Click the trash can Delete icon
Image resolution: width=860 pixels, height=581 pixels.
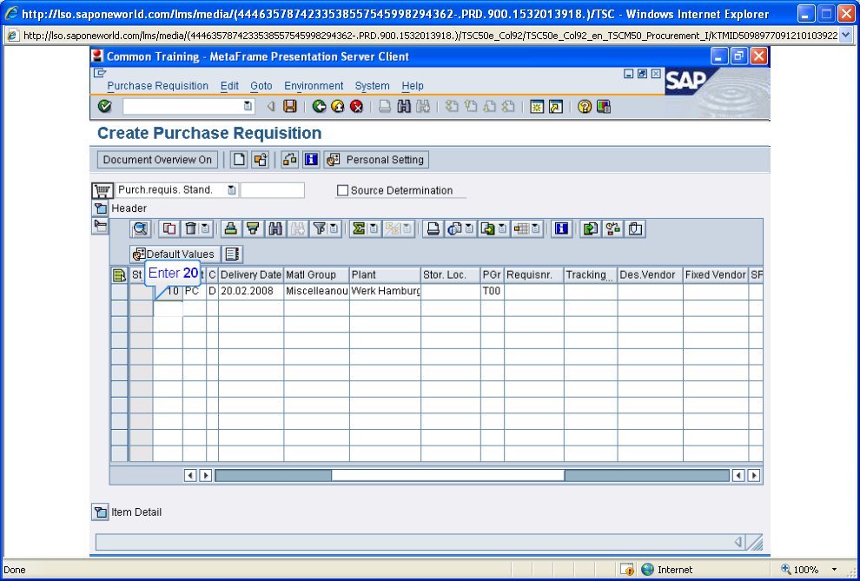(x=190, y=228)
